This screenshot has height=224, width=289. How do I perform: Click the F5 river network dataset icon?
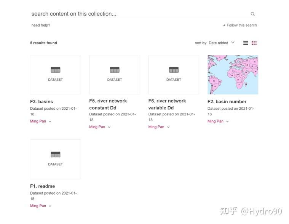(115, 70)
